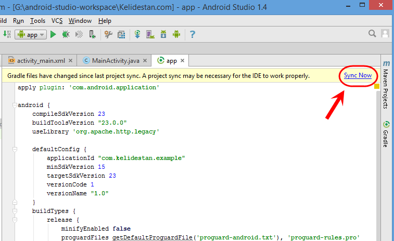Open the Window menu
394x241 pixels.
point(80,21)
